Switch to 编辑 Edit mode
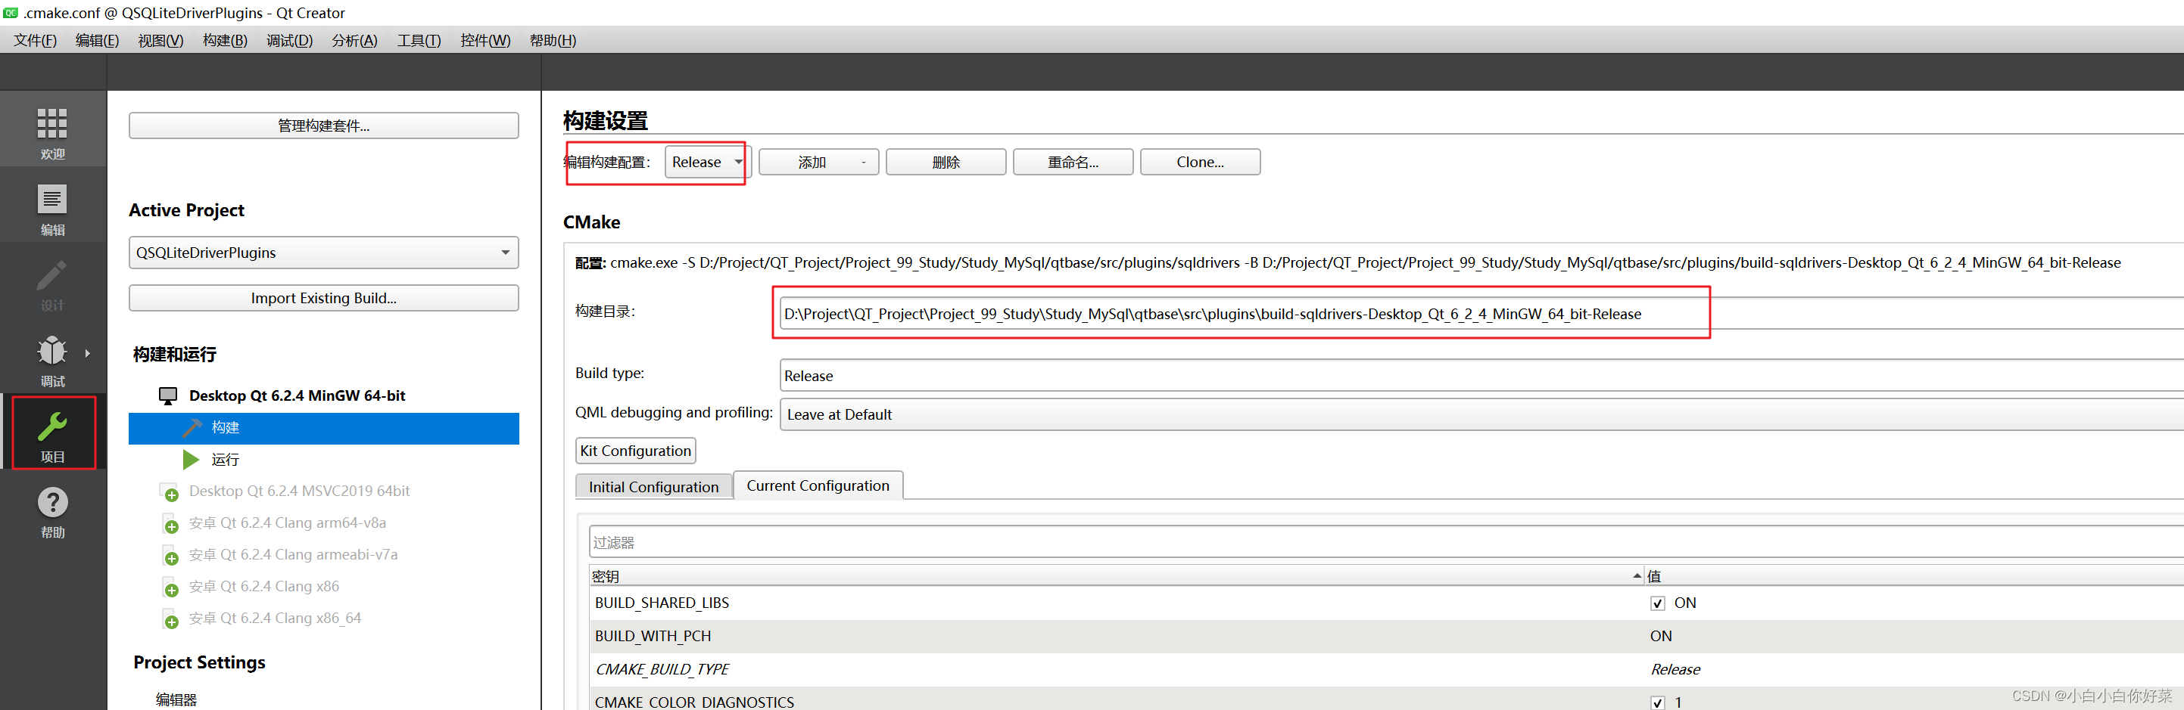Screen dimensions: 2184x710 click(51, 205)
